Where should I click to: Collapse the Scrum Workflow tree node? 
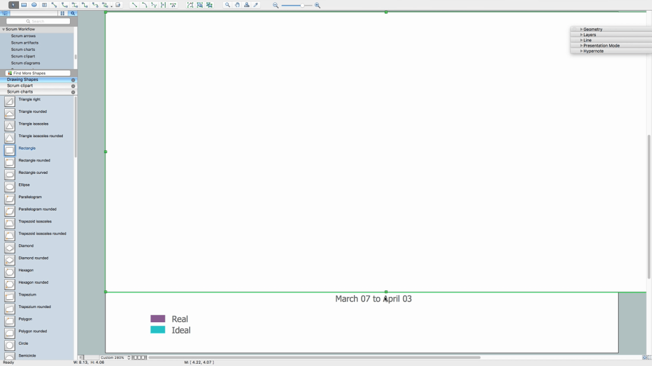click(4, 30)
